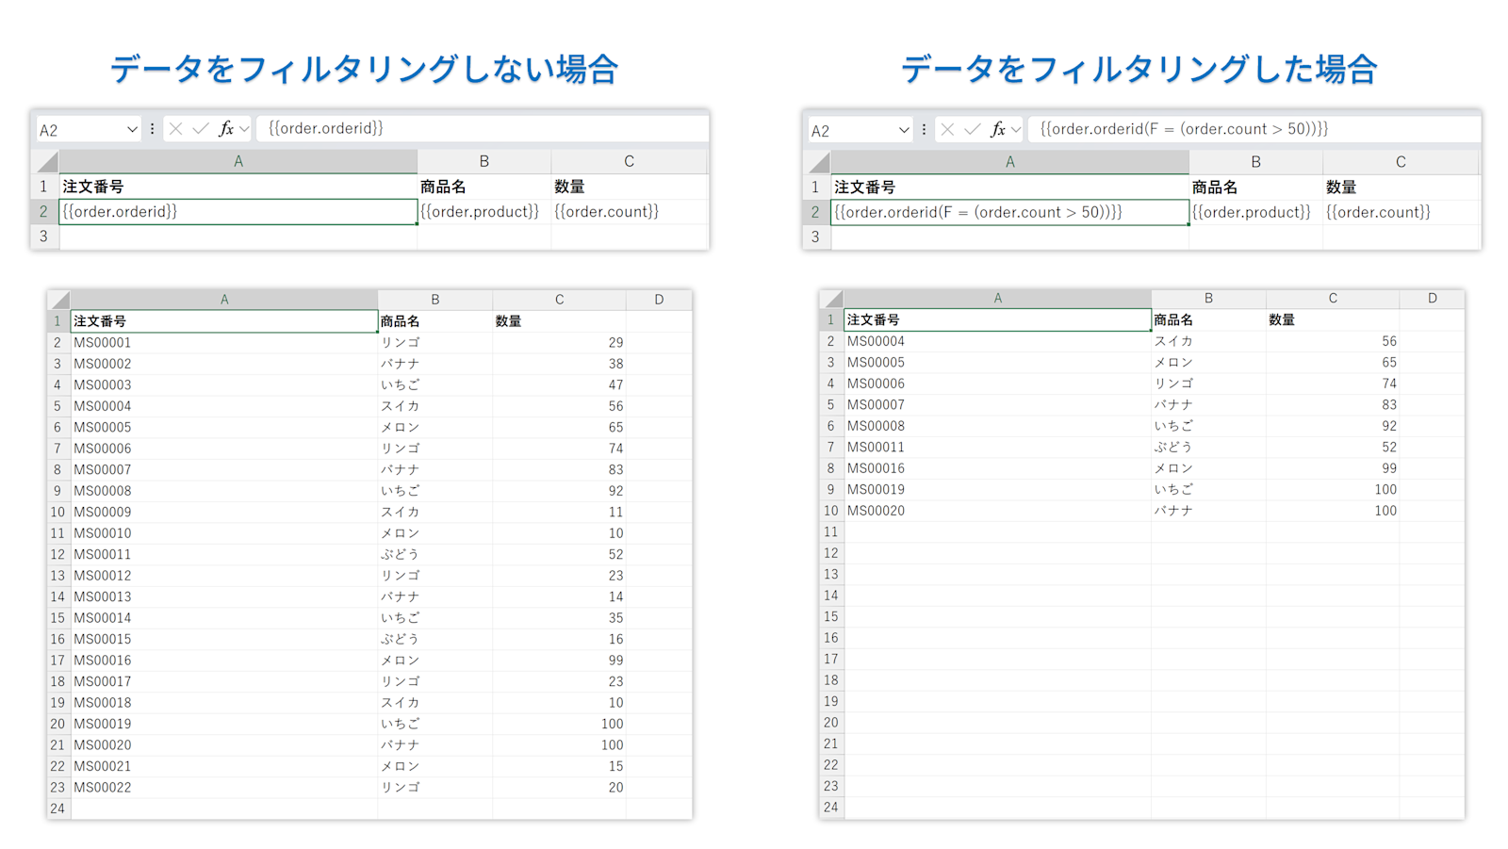Select value 56 in filtered result sheet
The image size is (1508, 849).
[1333, 342]
